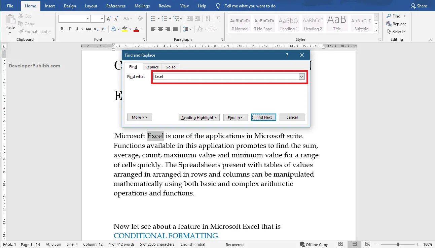Viewport: 435px width, 248px height.
Task: Open the Go To tab in the dialog
Action: pos(171,67)
